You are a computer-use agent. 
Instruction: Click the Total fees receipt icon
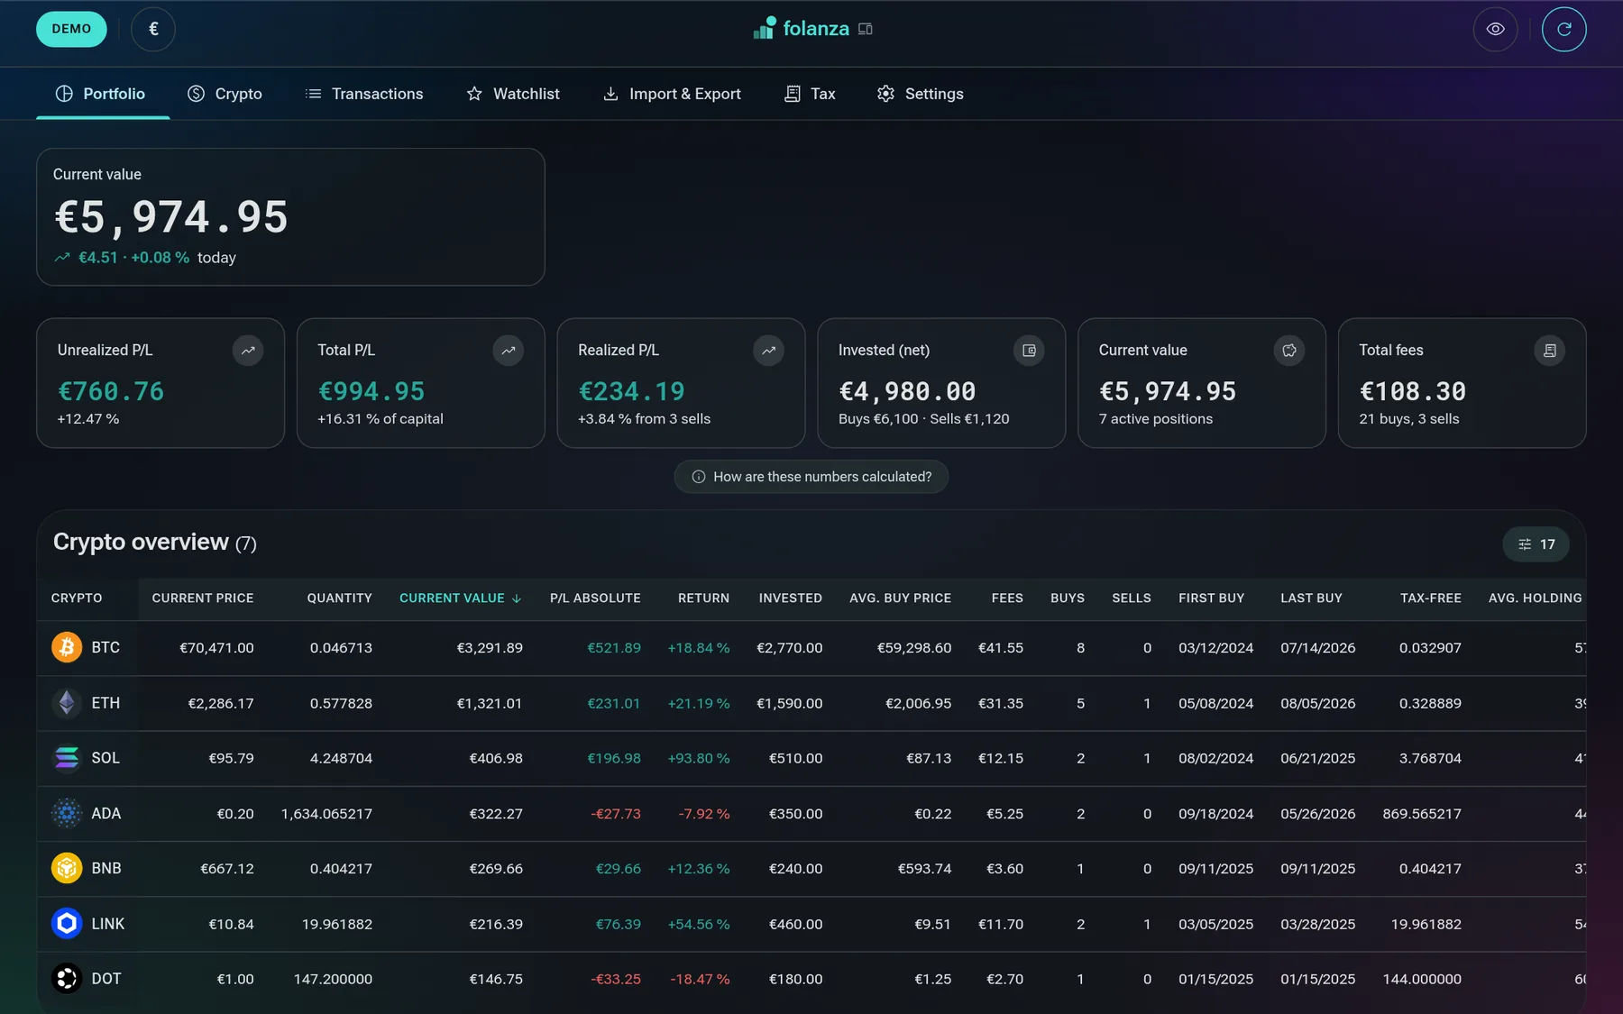click(1550, 351)
